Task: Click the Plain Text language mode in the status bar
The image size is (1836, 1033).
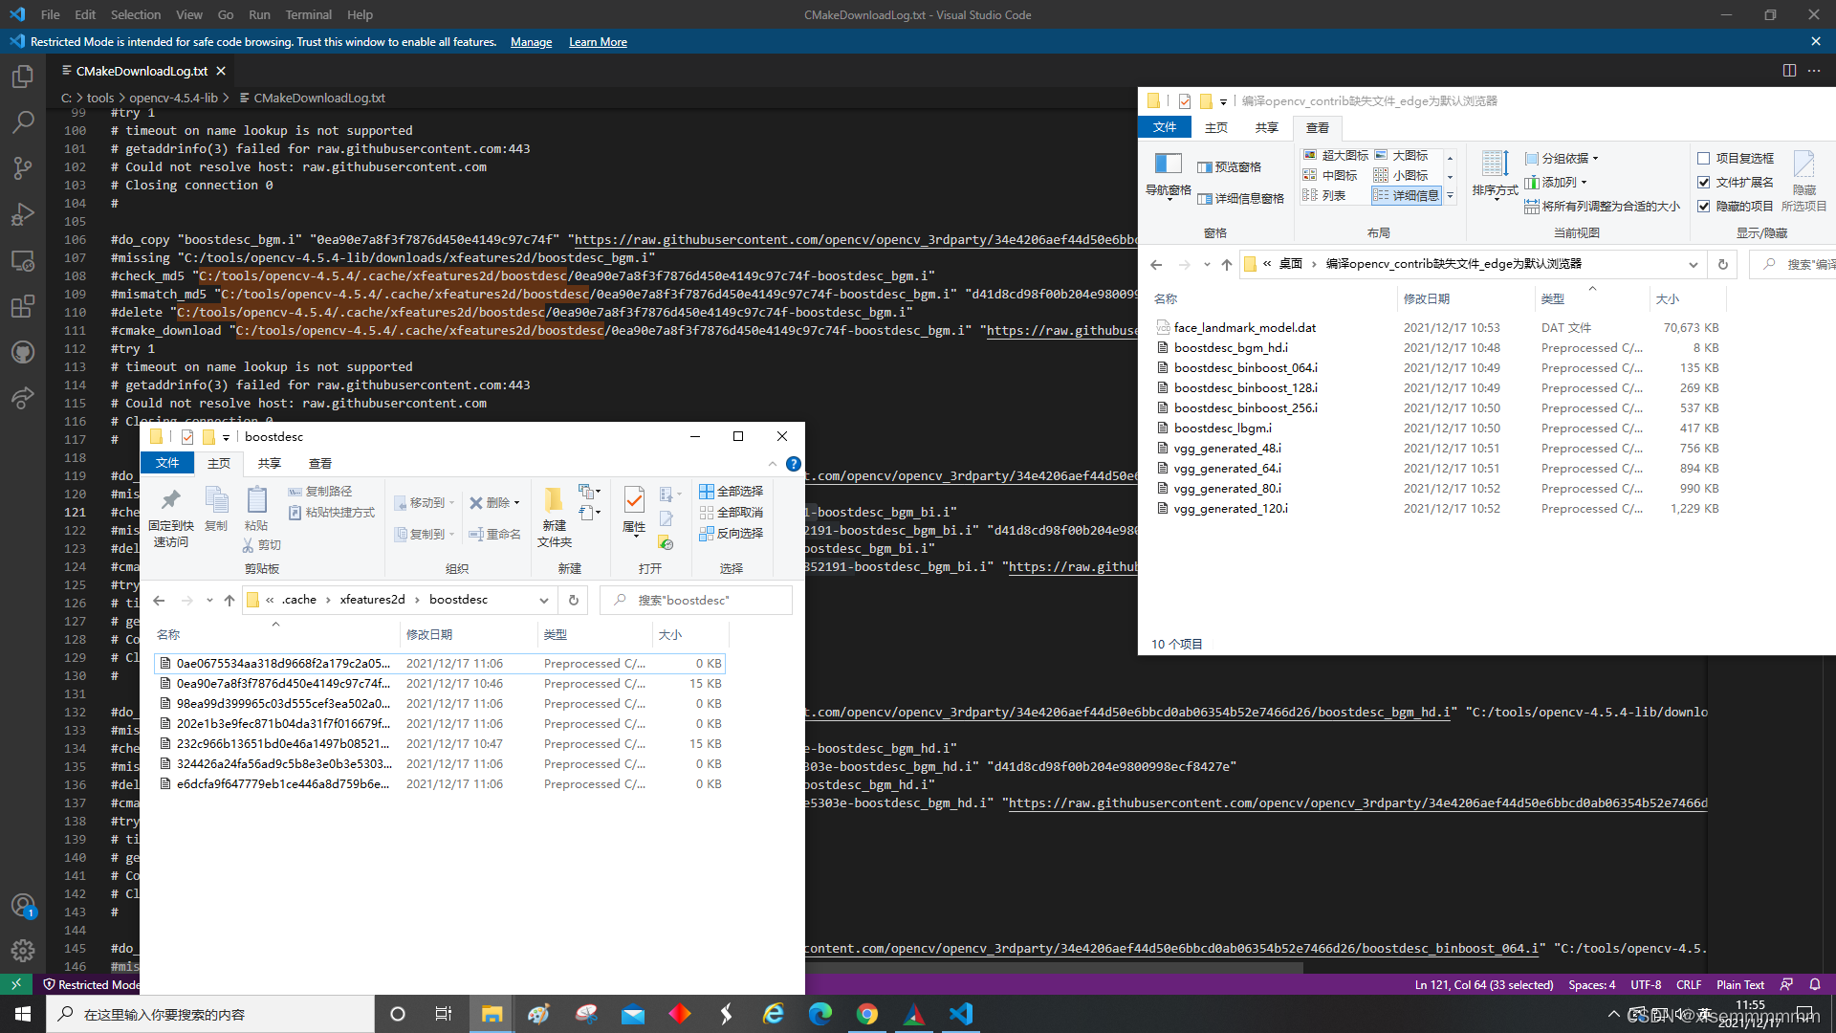Action: tap(1739, 984)
